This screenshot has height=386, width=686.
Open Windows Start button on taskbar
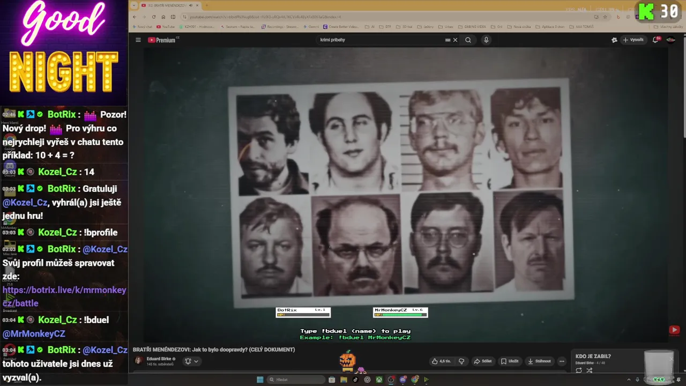[x=260, y=380]
